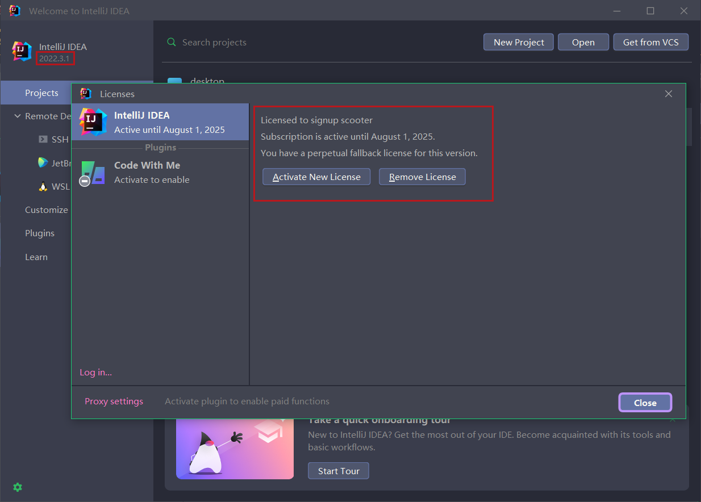This screenshot has height=502, width=701.
Task: Click the Remove License button
Action: click(422, 177)
